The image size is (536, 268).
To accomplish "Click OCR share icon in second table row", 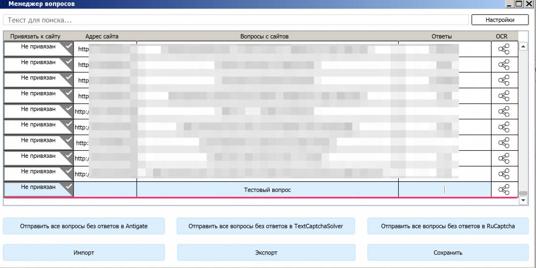I will coord(504,65).
